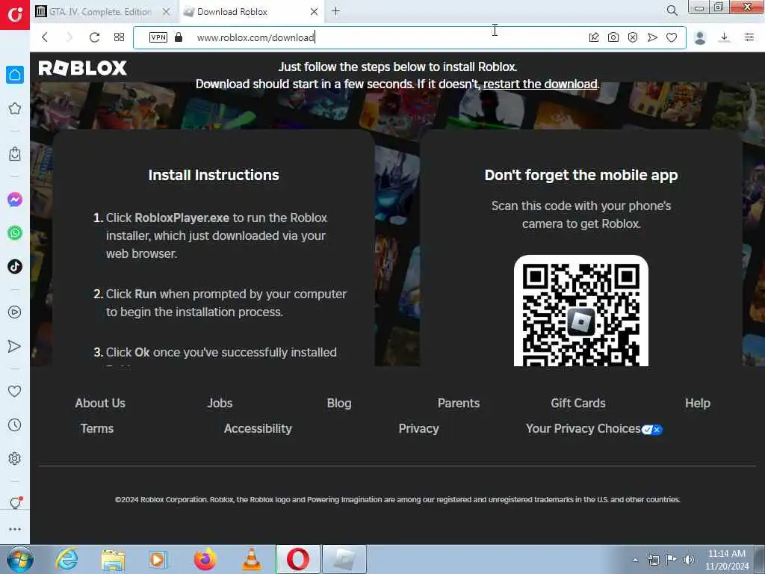The height and width of the screenshot is (574, 765).
Task: Open the sidebar player icon
Action: [x=15, y=312]
